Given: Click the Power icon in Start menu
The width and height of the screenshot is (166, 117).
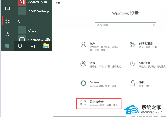Looking at the screenshot, I should (7, 34).
